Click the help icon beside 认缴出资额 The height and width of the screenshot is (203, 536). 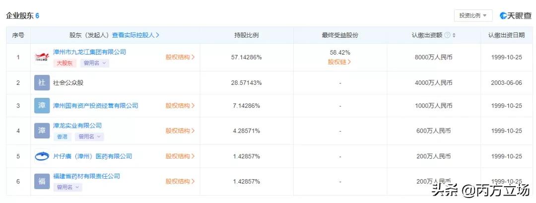tap(447, 35)
